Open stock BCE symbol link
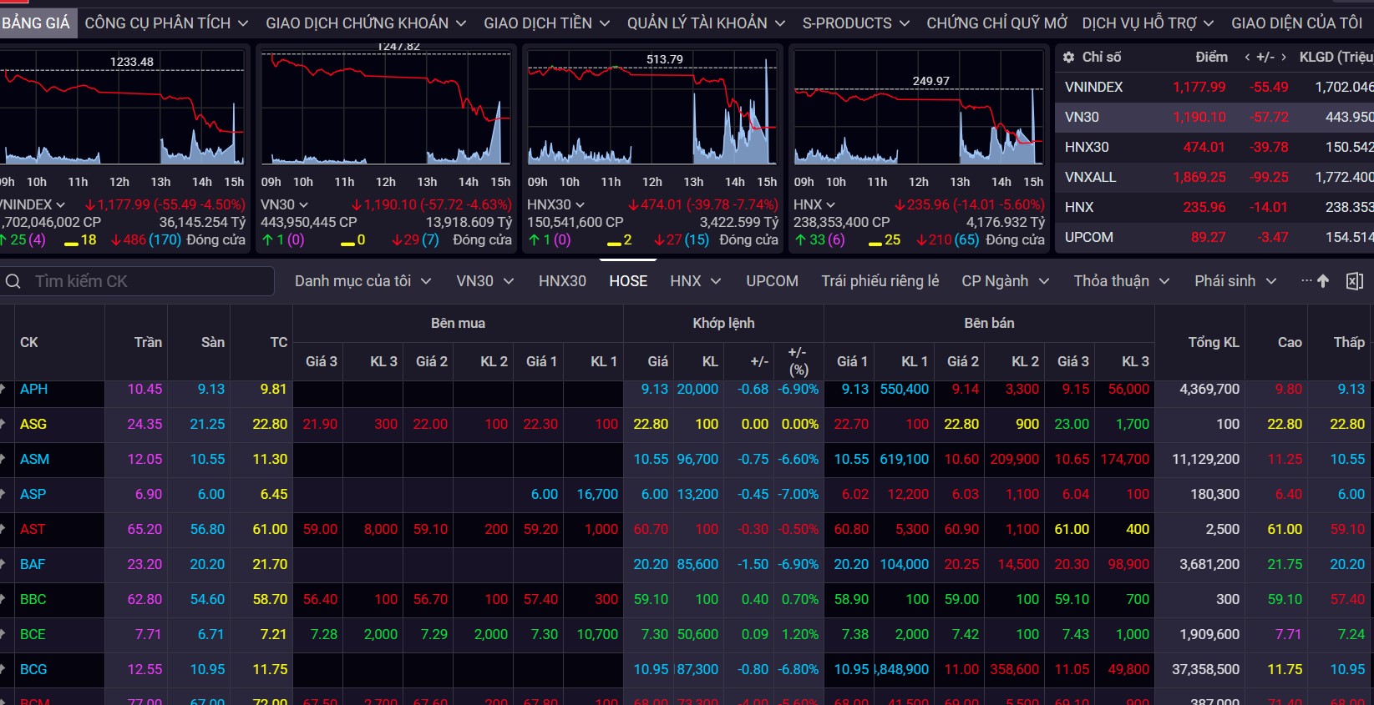This screenshot has width=1374, height=705. (x=33, y=634)
